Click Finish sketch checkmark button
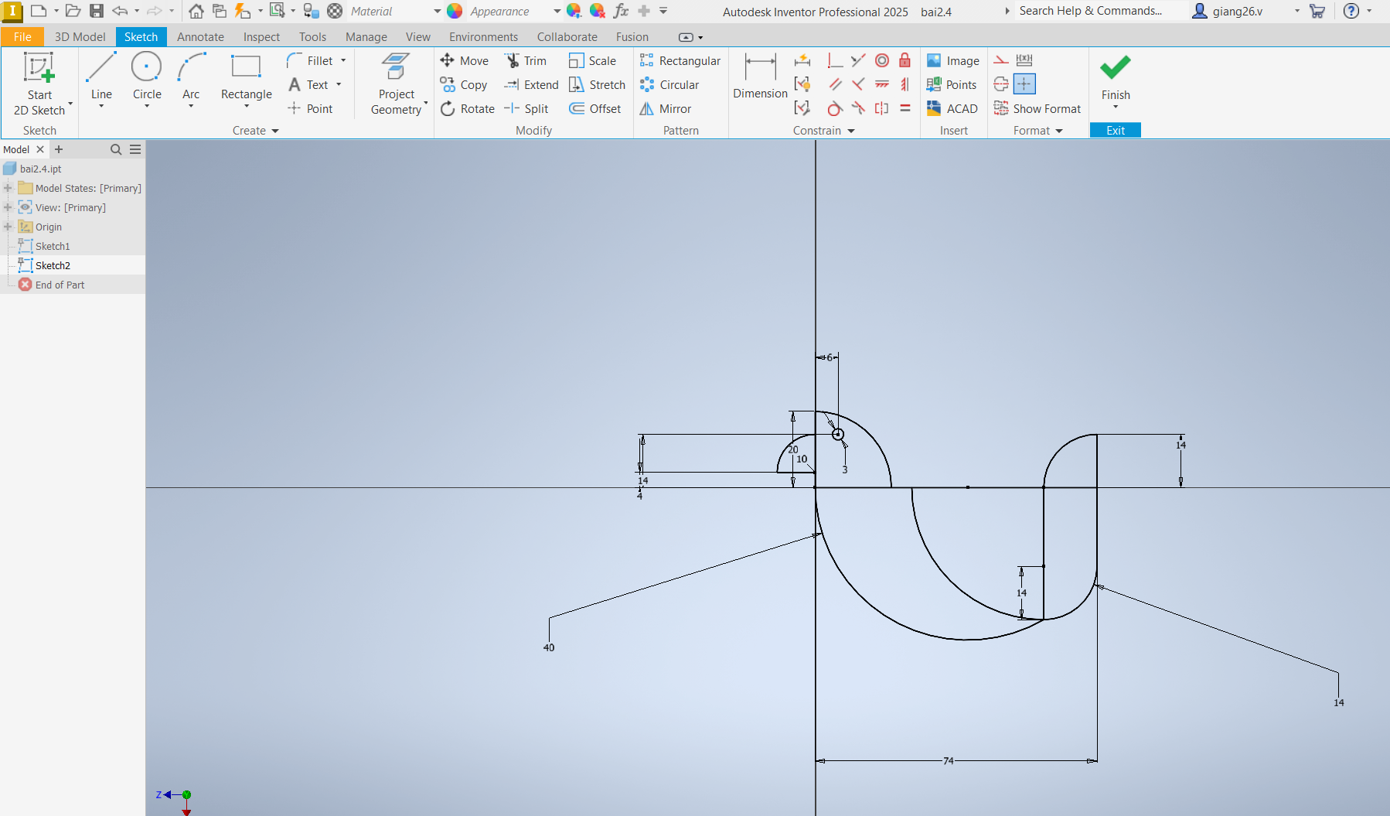The width and height of the screenshot is (1390, 816). 1115,77
